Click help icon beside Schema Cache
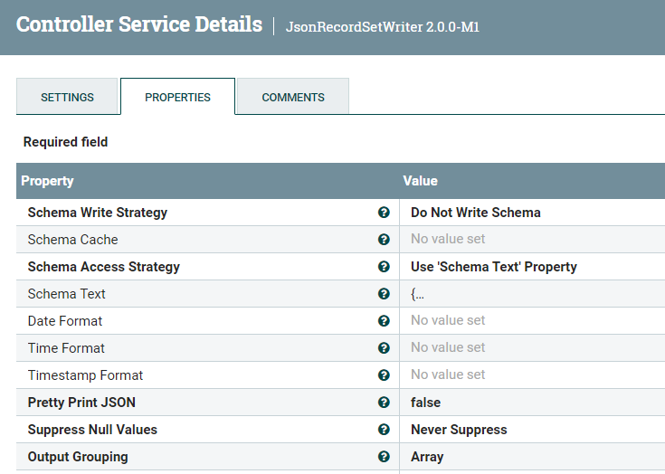Viewport: 665px width, 474px height. coord(384,240)
